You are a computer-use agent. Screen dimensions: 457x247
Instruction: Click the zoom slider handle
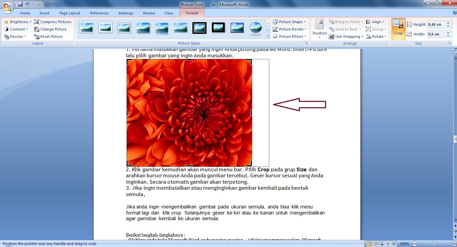(x=434, y=244)
